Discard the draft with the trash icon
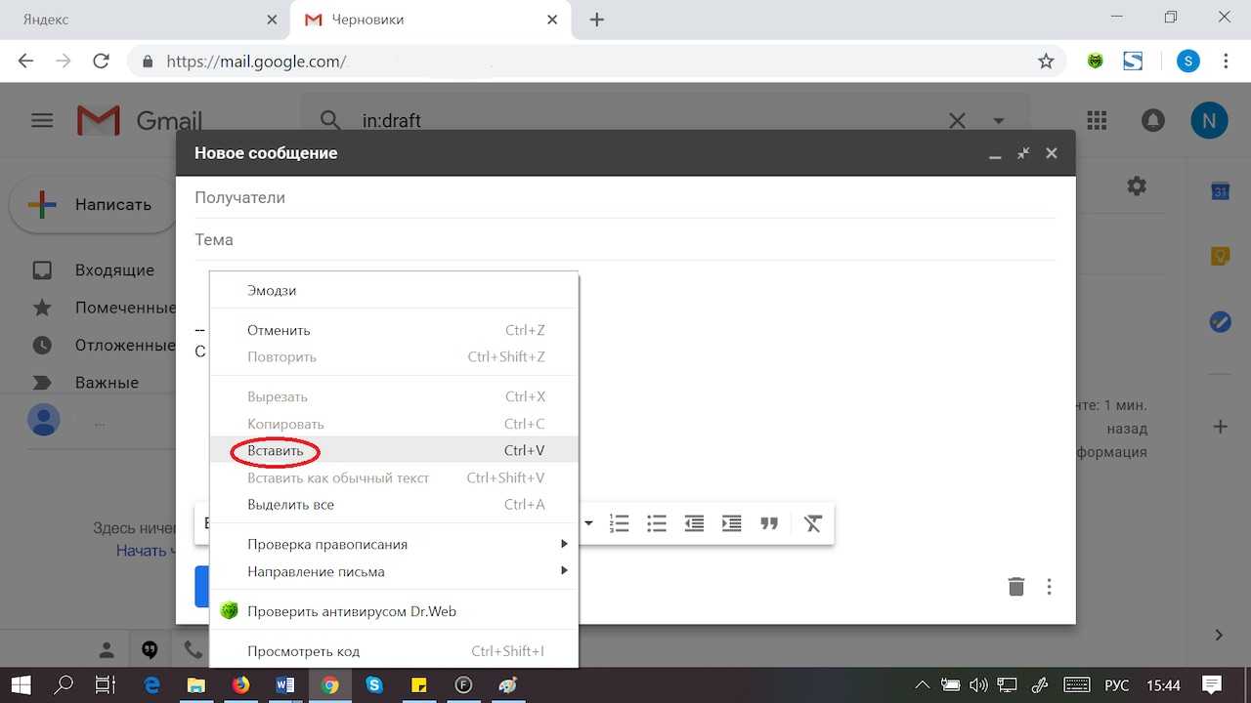The height and width of the screenshot is (703, 1251). (x=1016, y=587)
